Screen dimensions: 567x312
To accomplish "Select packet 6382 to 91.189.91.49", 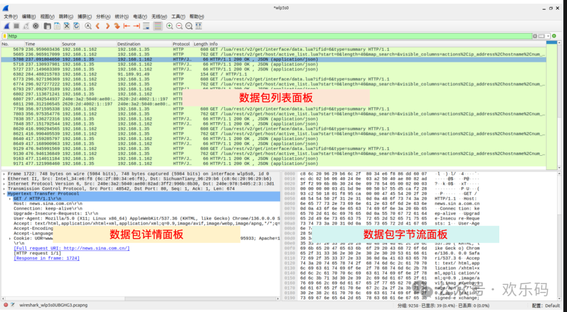I will click(x=274, y=74).
